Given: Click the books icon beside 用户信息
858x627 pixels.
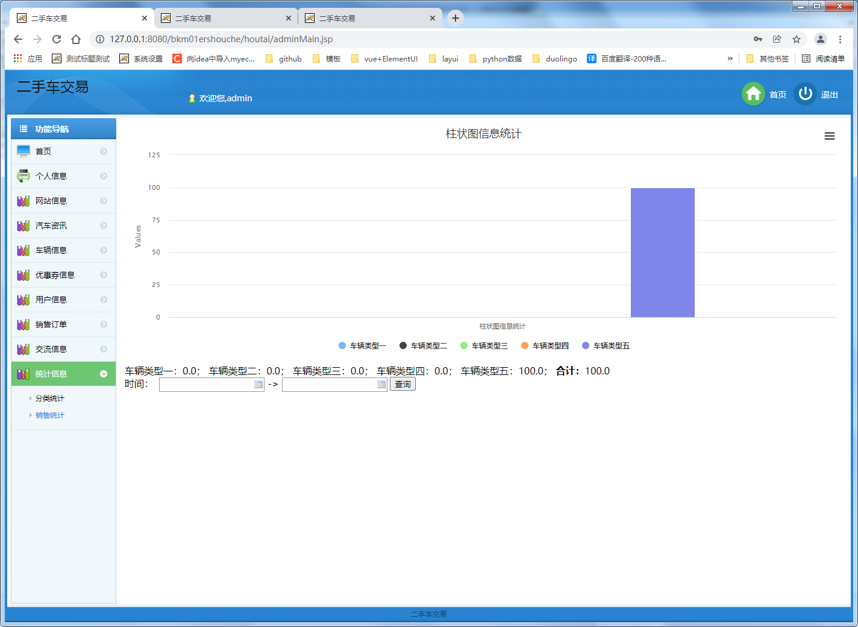Looking at the screenshot, I should tap(23, 300).
